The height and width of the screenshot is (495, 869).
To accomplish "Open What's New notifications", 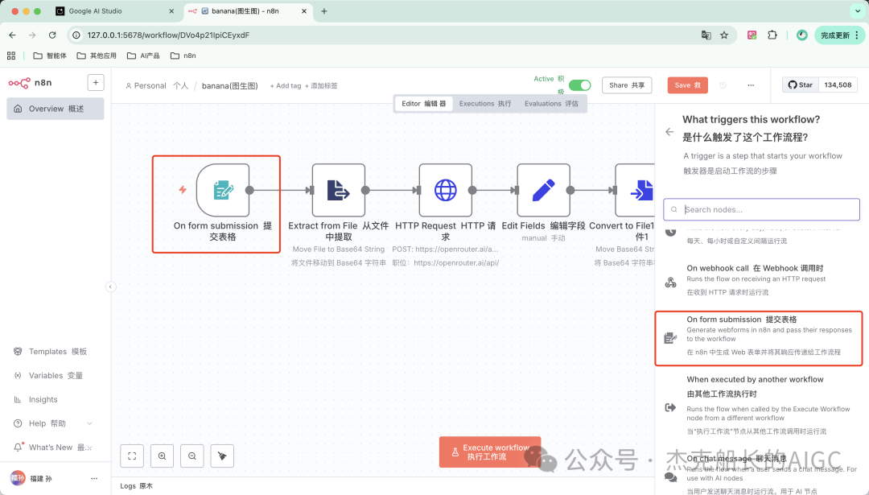I will click(x=52, y=448).
